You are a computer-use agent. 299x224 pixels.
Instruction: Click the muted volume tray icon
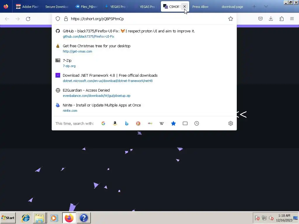tap(271, 218)
